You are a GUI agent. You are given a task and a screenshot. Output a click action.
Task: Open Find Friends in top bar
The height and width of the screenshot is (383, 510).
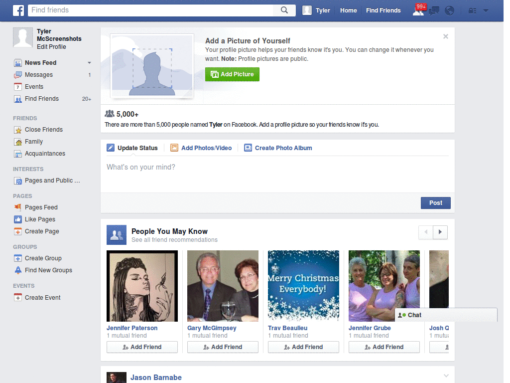383,10
